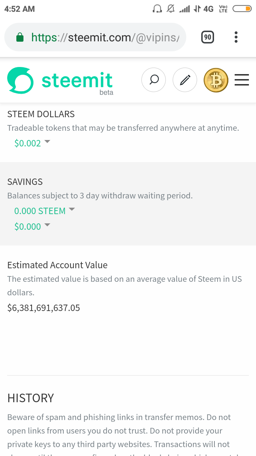Screen dimensions: 256x456
Task: Tap the battery indicator in status bar
Action: (242, 9)
